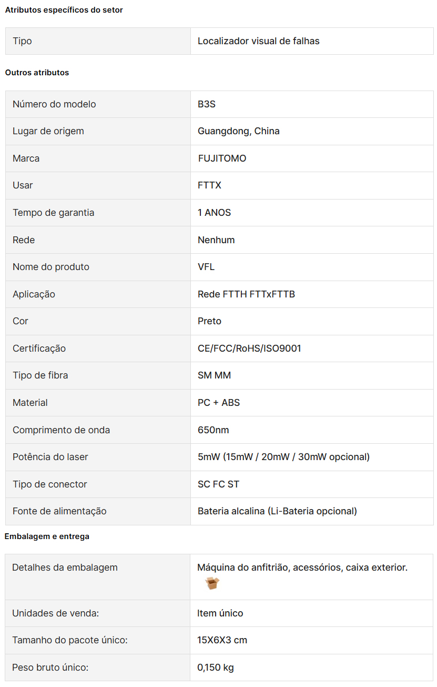The width and height of the screenshot is (437, 687).
Task: Click the 'Guangdong, China' origin value
Action: point(239,131)
